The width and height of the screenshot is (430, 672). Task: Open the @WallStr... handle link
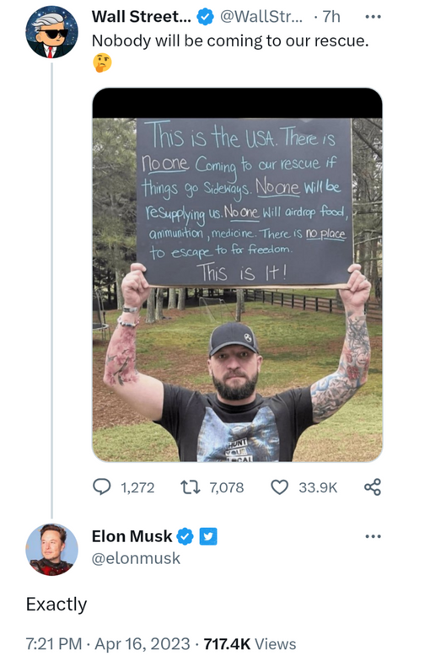click(261, 17)
